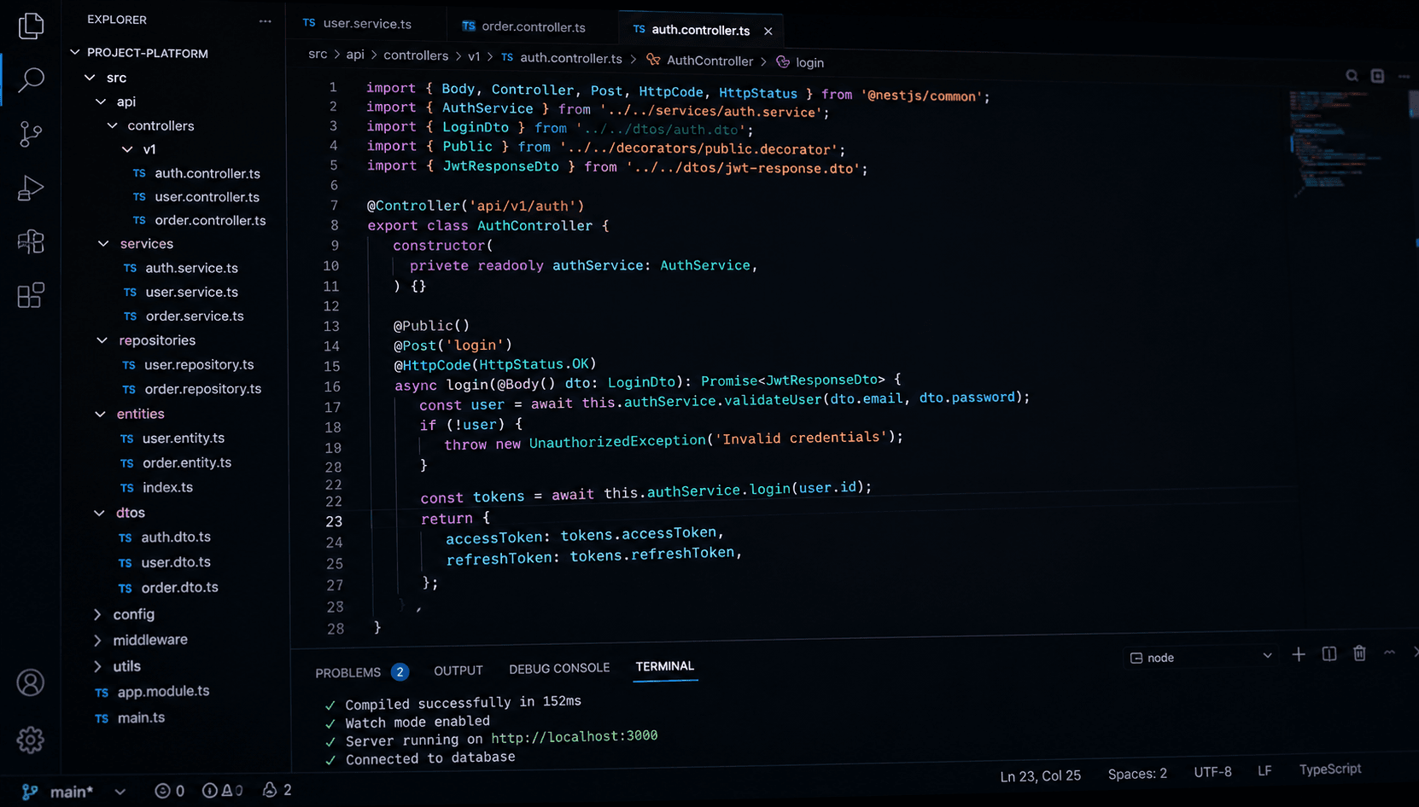Click TypeScript language mode in status bar
This screenshot has width=1419, height=807.
[x=1330, y=769]
